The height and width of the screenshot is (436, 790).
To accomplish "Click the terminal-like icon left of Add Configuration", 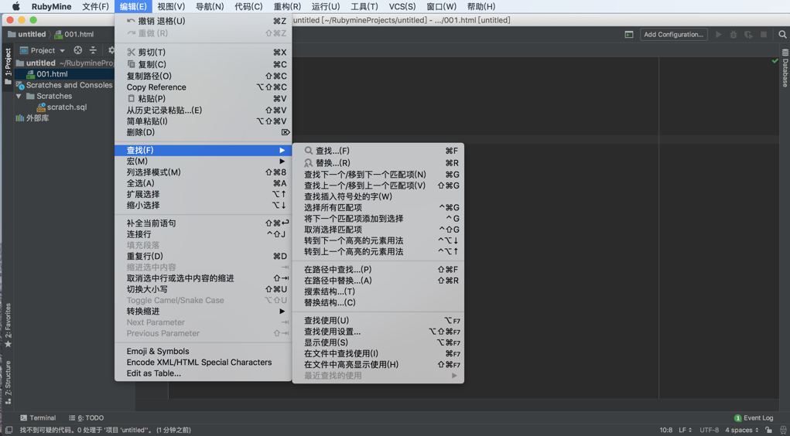I will pos(629,34).
